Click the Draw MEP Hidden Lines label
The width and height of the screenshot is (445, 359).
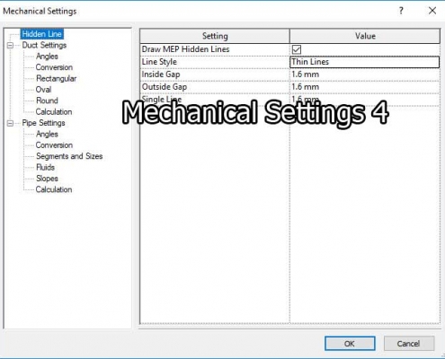click(185, 49)
